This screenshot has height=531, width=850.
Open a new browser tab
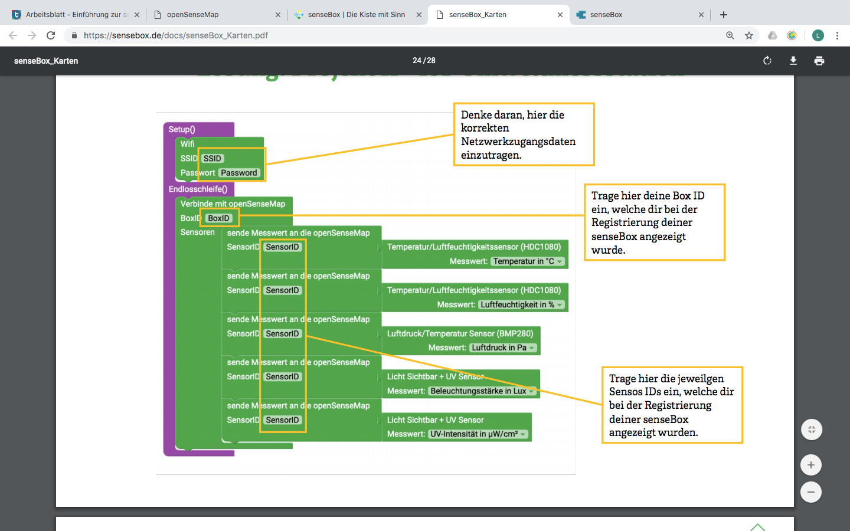point(724,15)
